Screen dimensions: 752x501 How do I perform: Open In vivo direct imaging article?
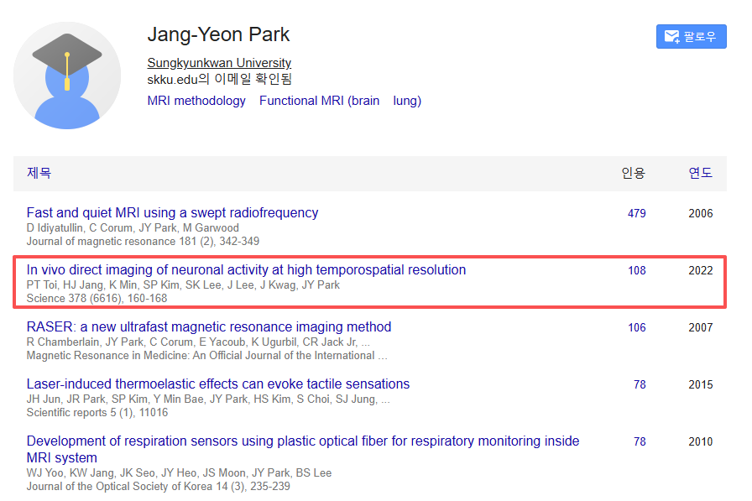coord(246,269)
